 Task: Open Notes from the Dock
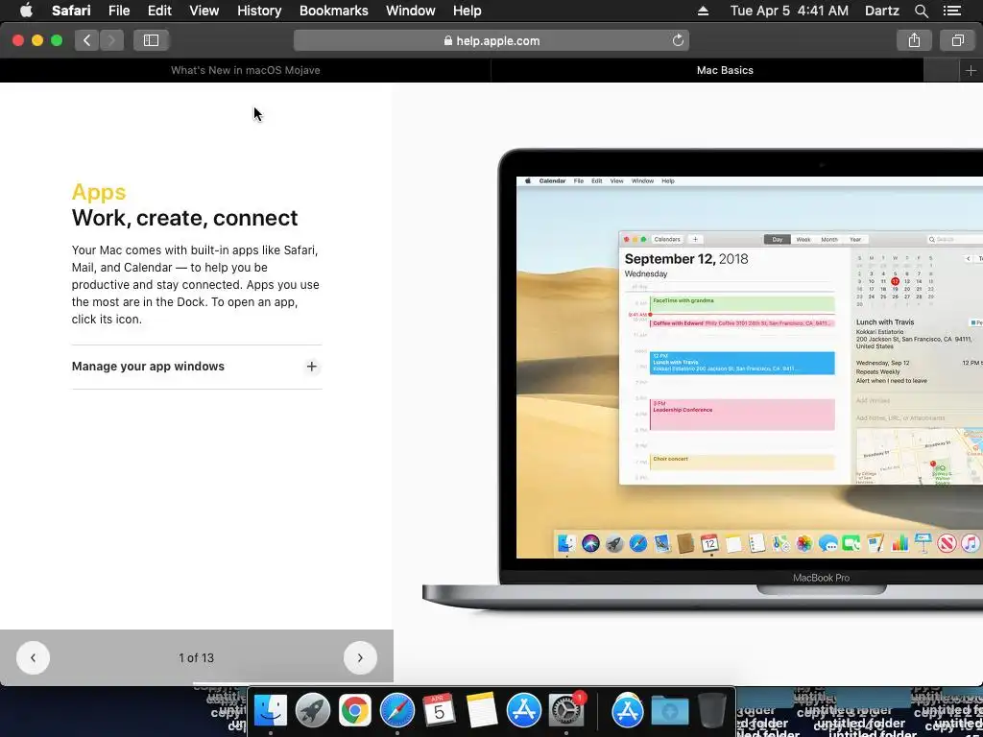482,711
